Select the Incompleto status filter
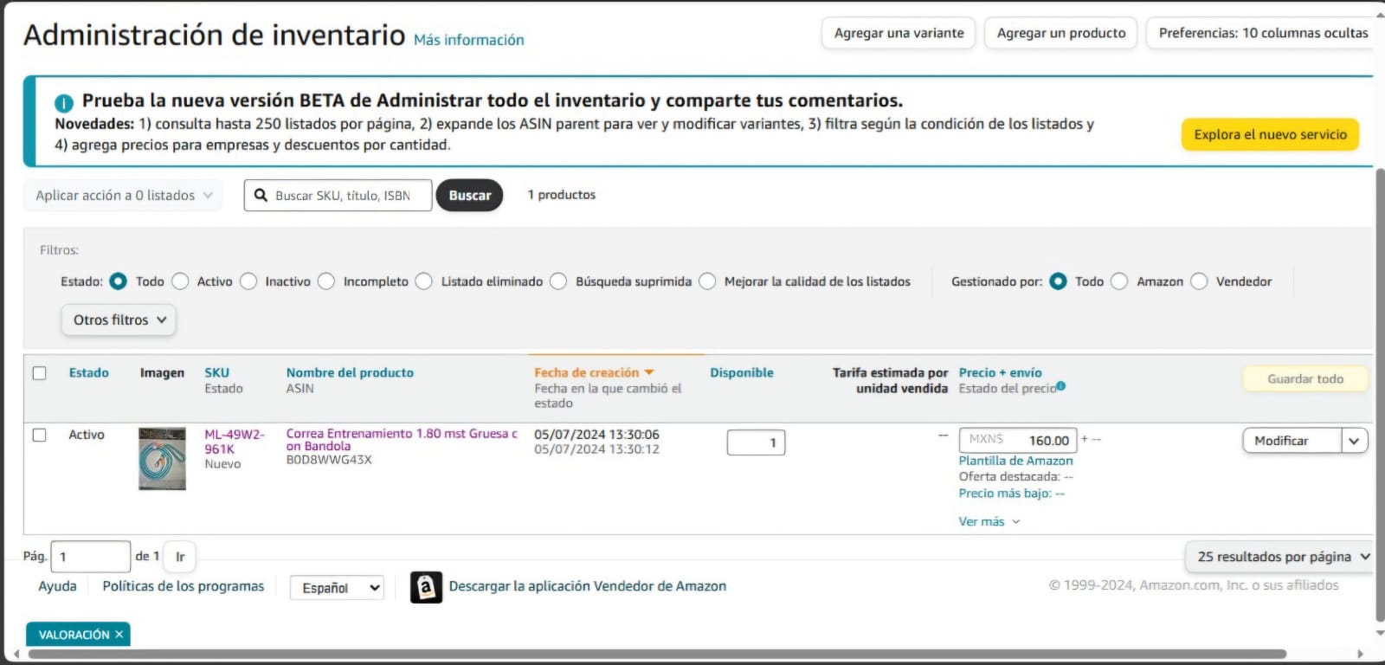 point(326,281)
